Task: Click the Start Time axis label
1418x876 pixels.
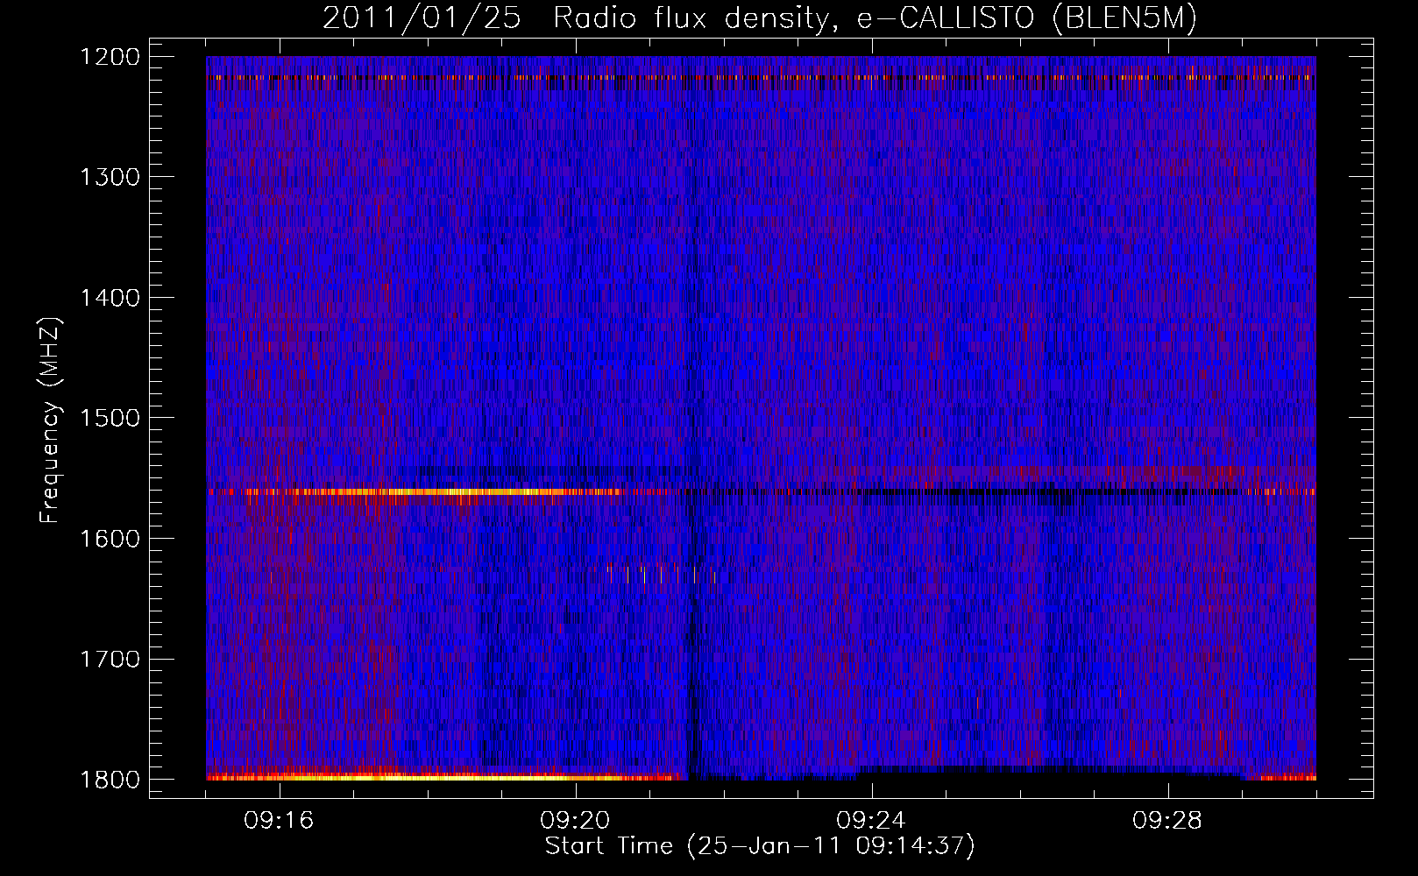Action: [760, 846]
